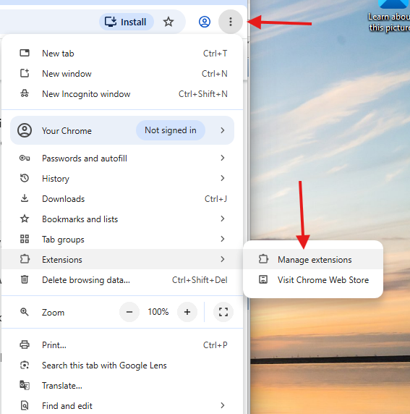Click the Ctrl+Shift+Del shortcut text
This screenshot has width=410, height=414.
tap(200, 279)
